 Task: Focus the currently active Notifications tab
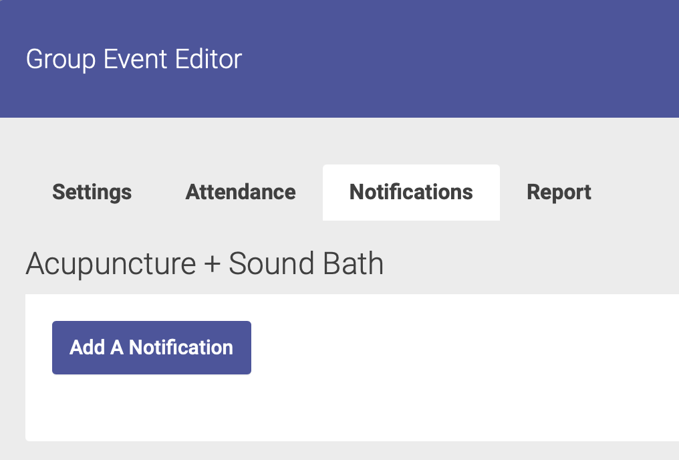click(411, 193)
